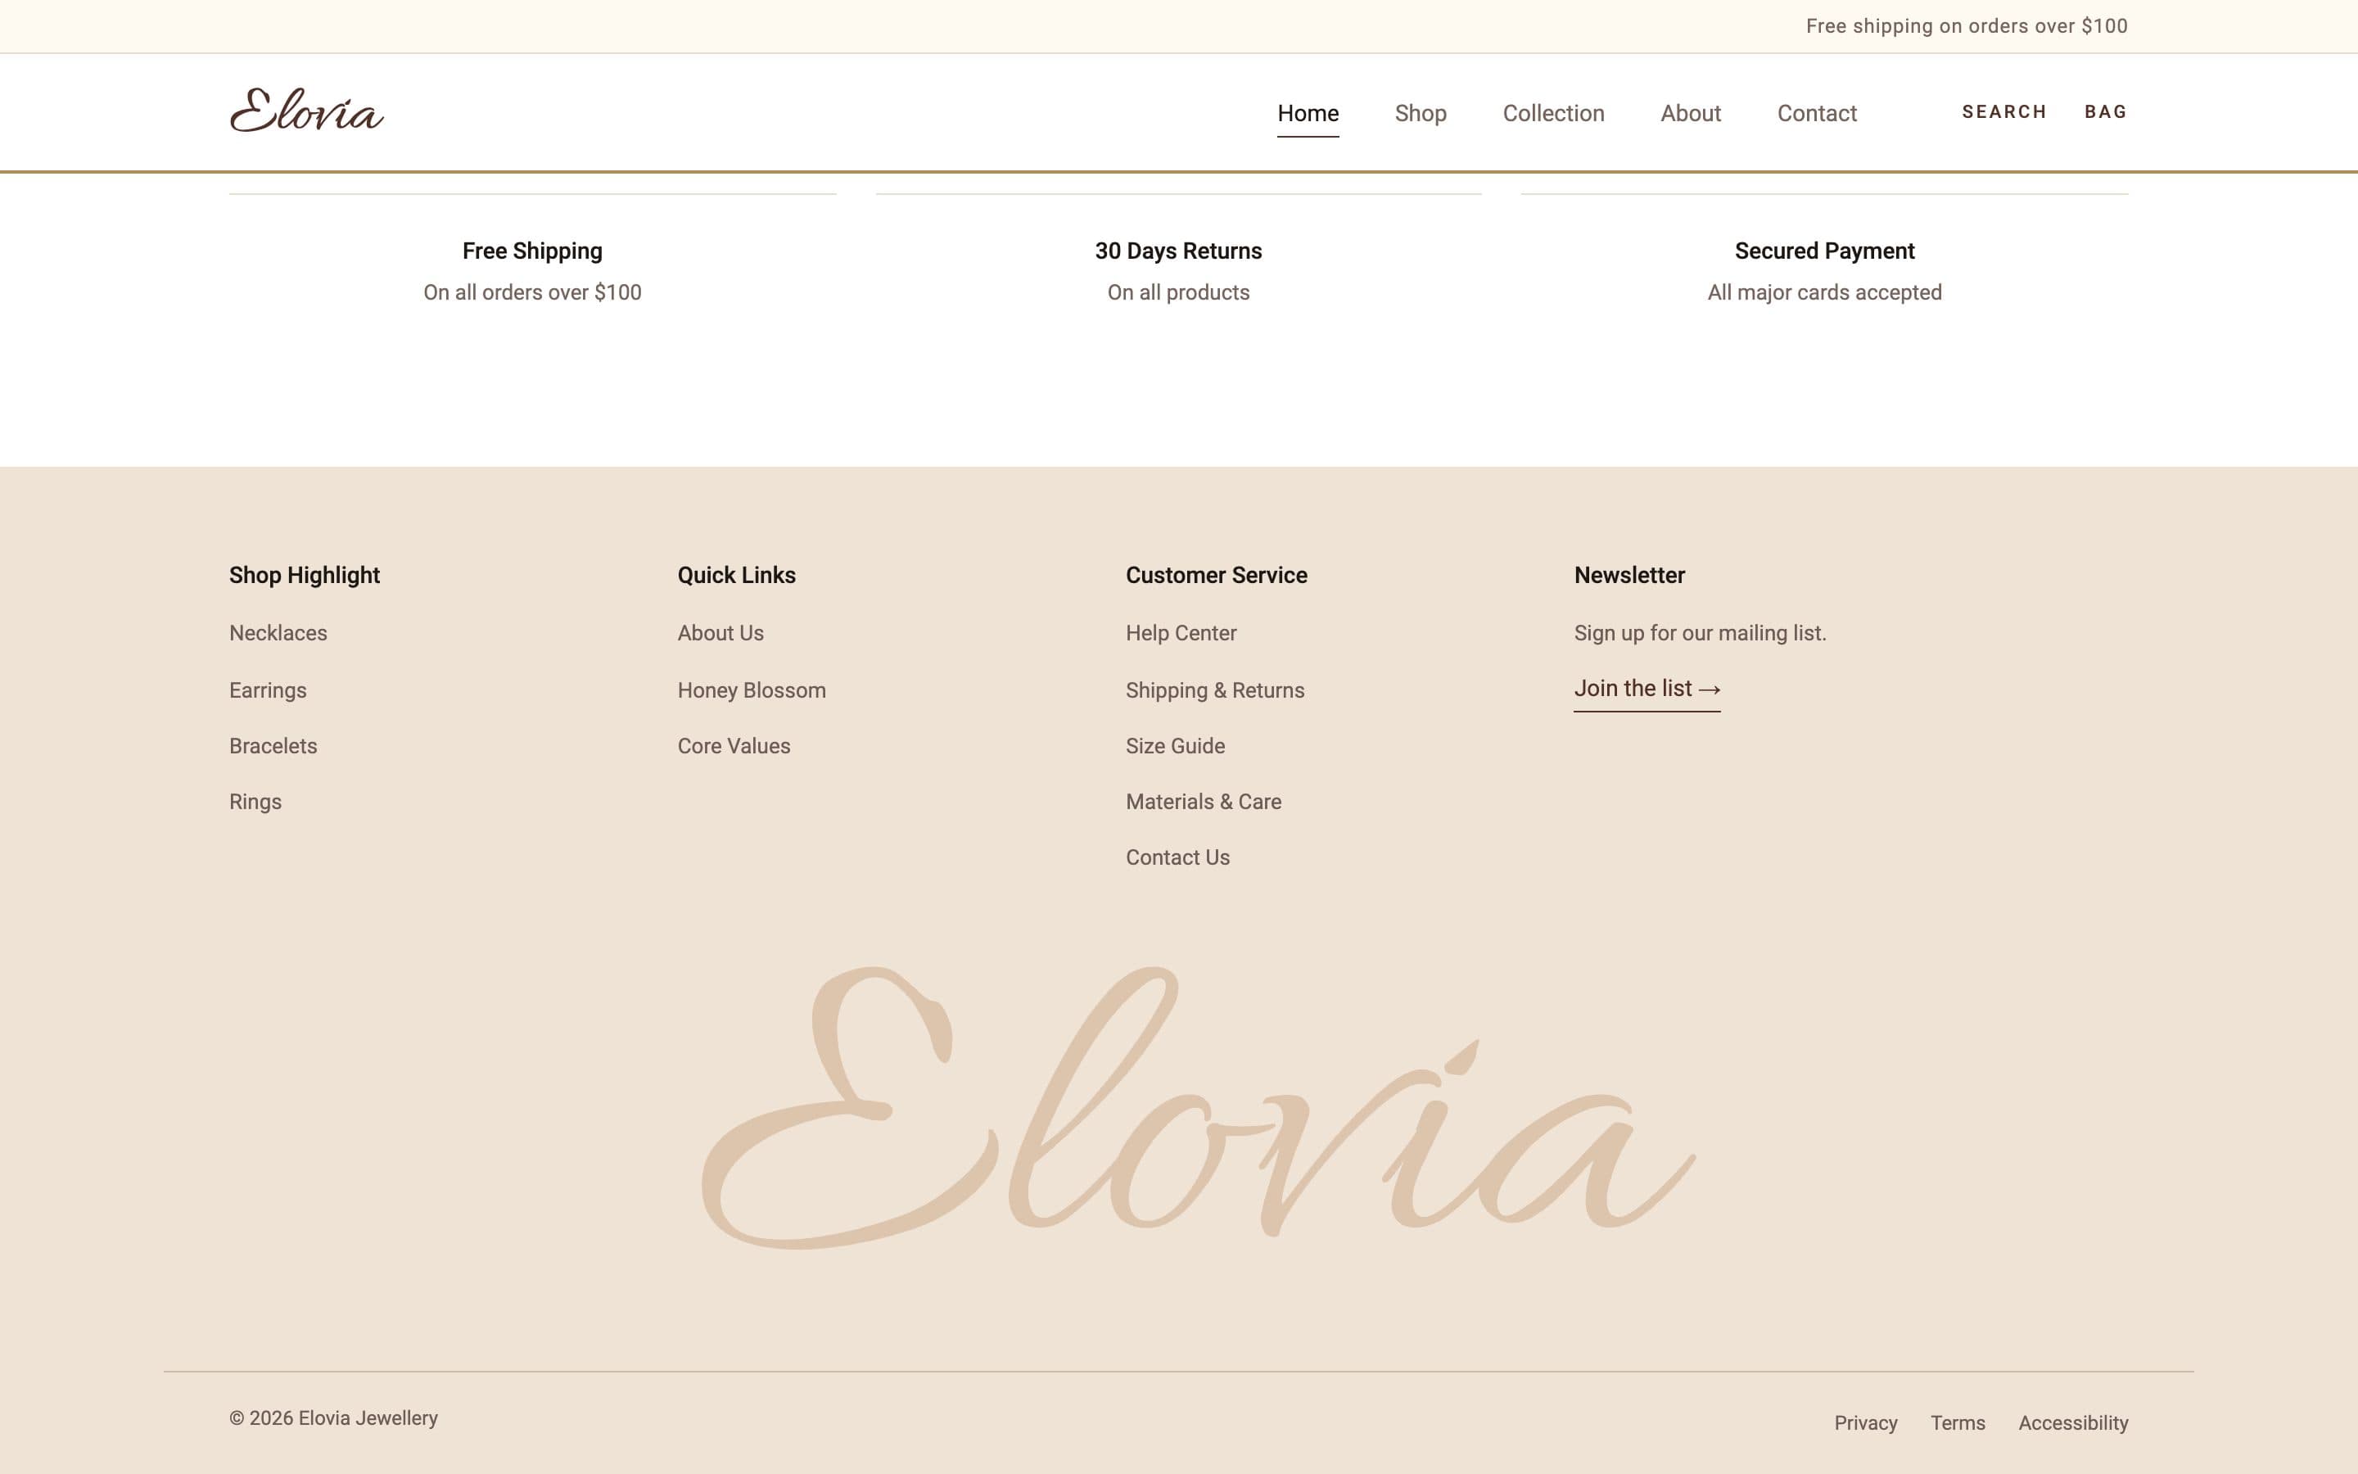This screenshot has width=2358, height=1474.
Task: Click 'Free shipping on orders over $100' banner
Action: (1967, 26)
